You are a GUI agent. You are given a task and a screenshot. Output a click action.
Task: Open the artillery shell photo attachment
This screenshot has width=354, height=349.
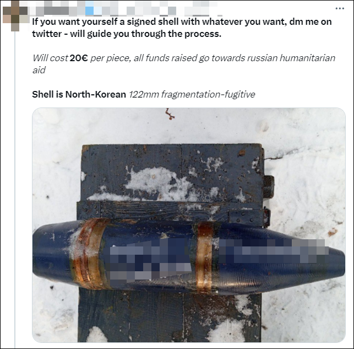(x=189, y=225)
